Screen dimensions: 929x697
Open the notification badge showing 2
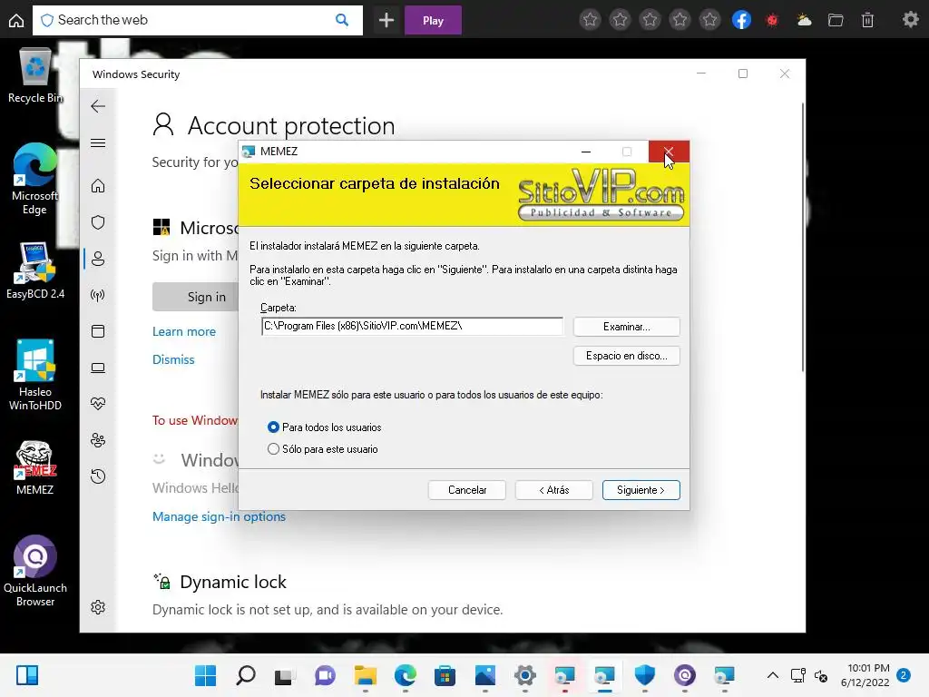pos(904,675)
